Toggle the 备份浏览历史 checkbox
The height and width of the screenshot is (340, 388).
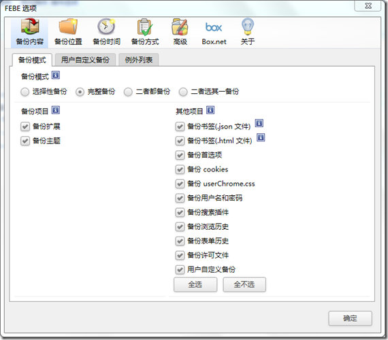[x=180, y=226]
